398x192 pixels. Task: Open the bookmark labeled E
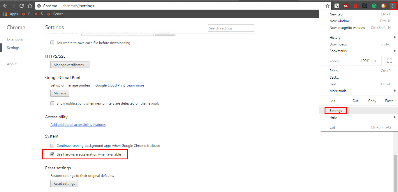click(x=26, y=14)
